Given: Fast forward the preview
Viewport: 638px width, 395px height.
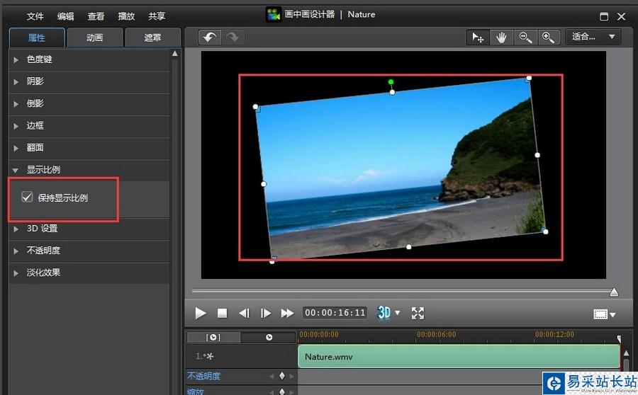Looking at the screenshot, I should click(x=287, y=313).
